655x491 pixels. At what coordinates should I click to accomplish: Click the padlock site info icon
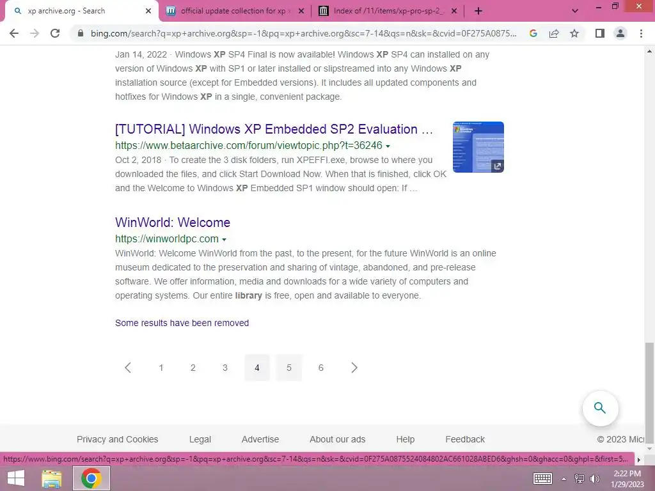(x=80, y=33)
